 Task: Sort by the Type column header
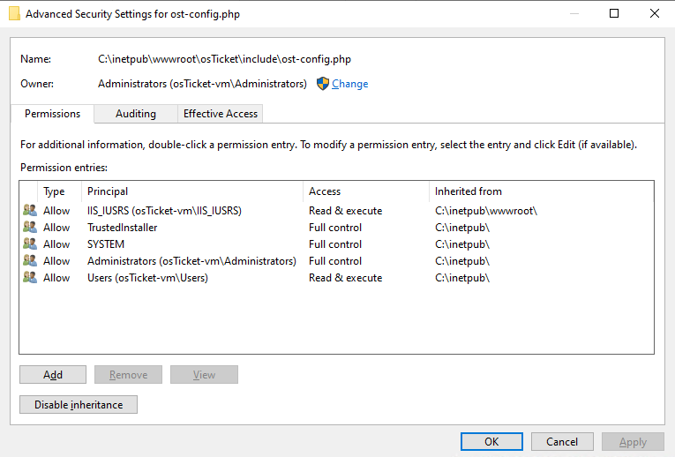(x=60, y=191)
